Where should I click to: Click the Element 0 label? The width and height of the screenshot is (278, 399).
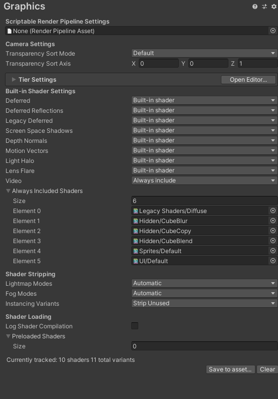27,211
